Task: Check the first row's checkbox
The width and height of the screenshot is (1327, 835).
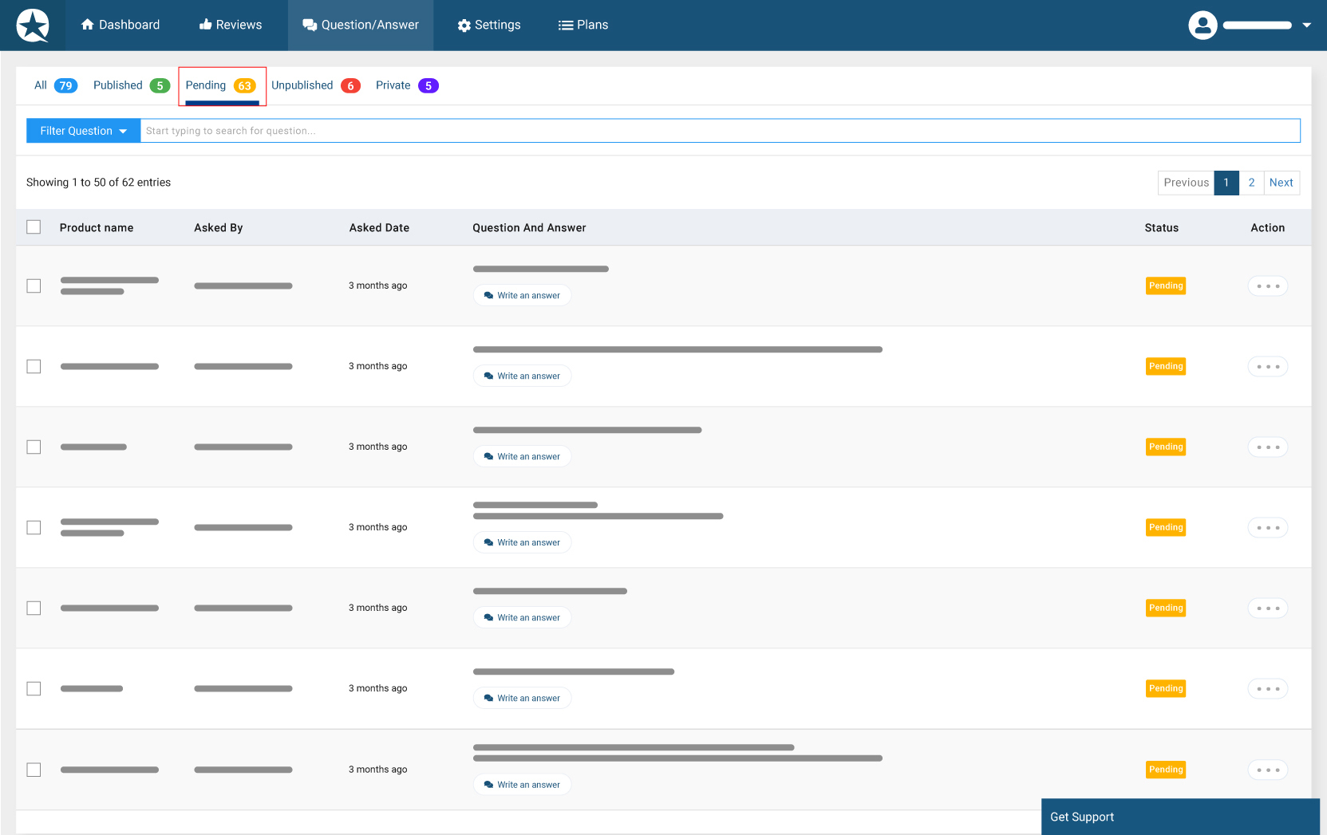Action: point(34,286)
